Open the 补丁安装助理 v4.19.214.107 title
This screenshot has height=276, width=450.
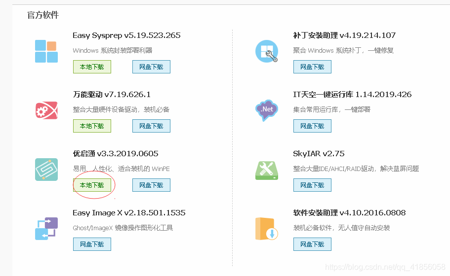[344, 35]
